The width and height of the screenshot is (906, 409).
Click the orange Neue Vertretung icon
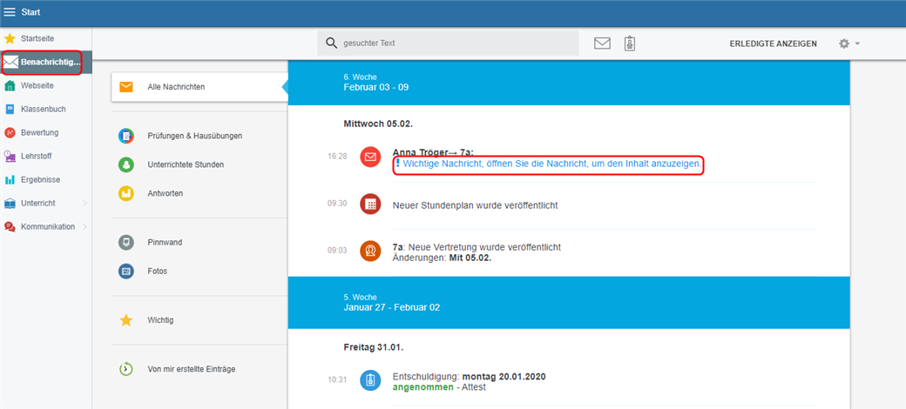coord(369,251)
